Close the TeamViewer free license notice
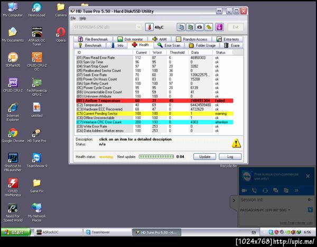 click(x=308, y=176)
